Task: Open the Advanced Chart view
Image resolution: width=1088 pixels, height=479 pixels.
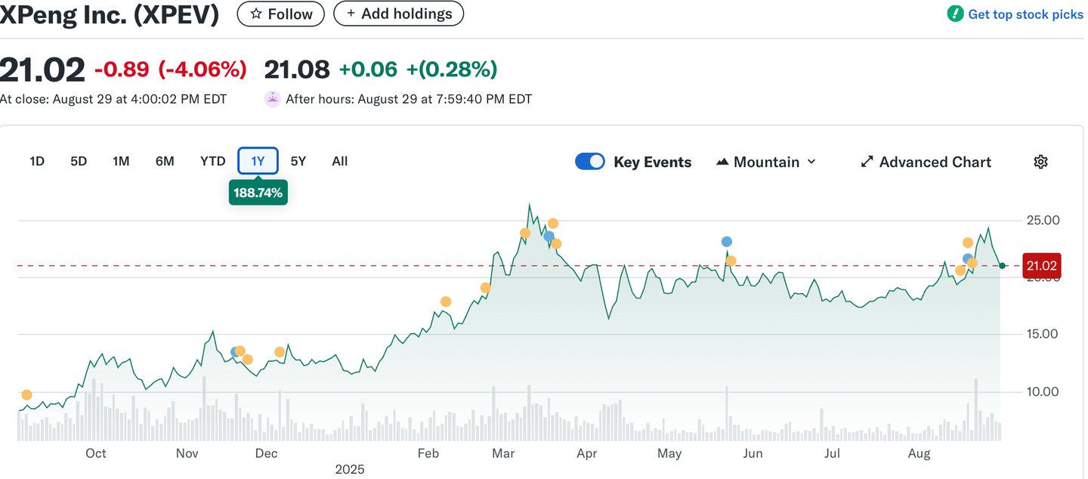Action: pyautogui.click(x=926, y=162)
